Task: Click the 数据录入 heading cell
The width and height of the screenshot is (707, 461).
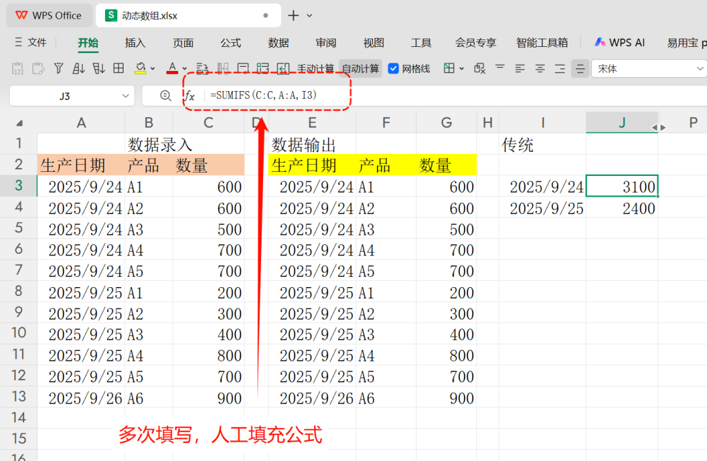Action: click(160, 145)
